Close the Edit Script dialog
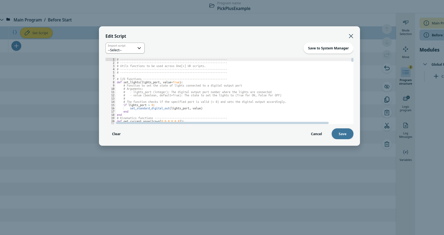 click(351, 36)
